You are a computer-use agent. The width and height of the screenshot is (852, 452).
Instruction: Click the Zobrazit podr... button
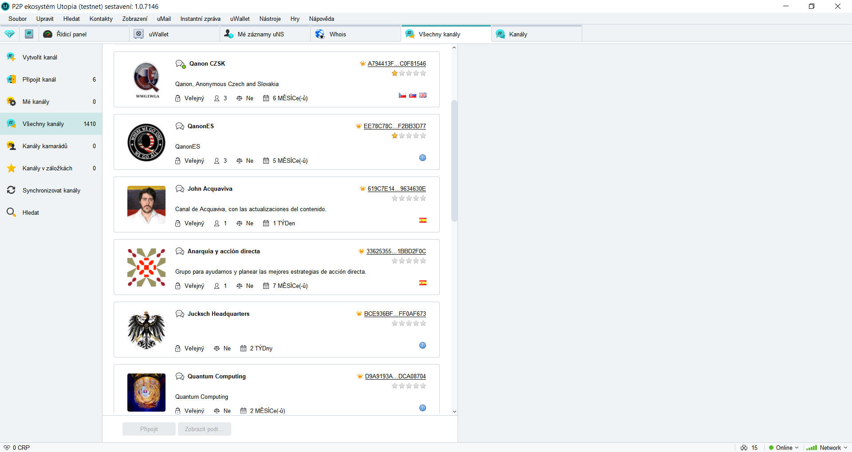coord(204,429)
